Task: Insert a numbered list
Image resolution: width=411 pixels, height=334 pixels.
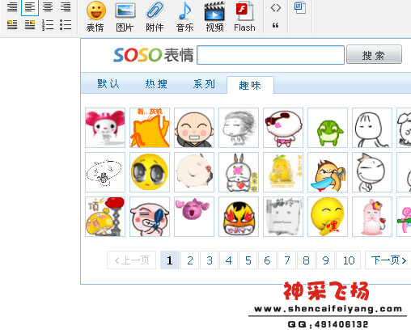Action: (x=48, y=25)
